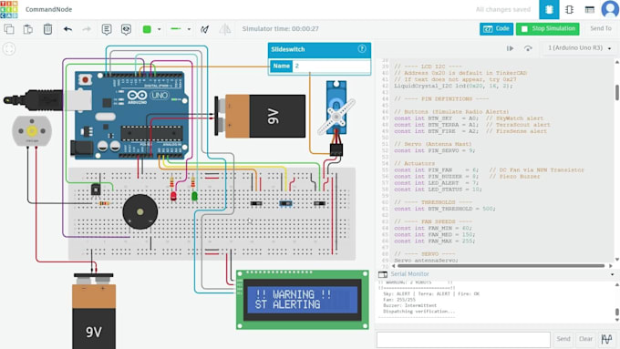The width and height of the screenshot is (620, 349).
Task: Select the top 9V battery
Action: point(261,117)
